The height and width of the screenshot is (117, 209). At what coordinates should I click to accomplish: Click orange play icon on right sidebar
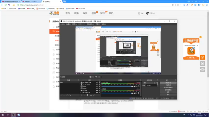202,57
